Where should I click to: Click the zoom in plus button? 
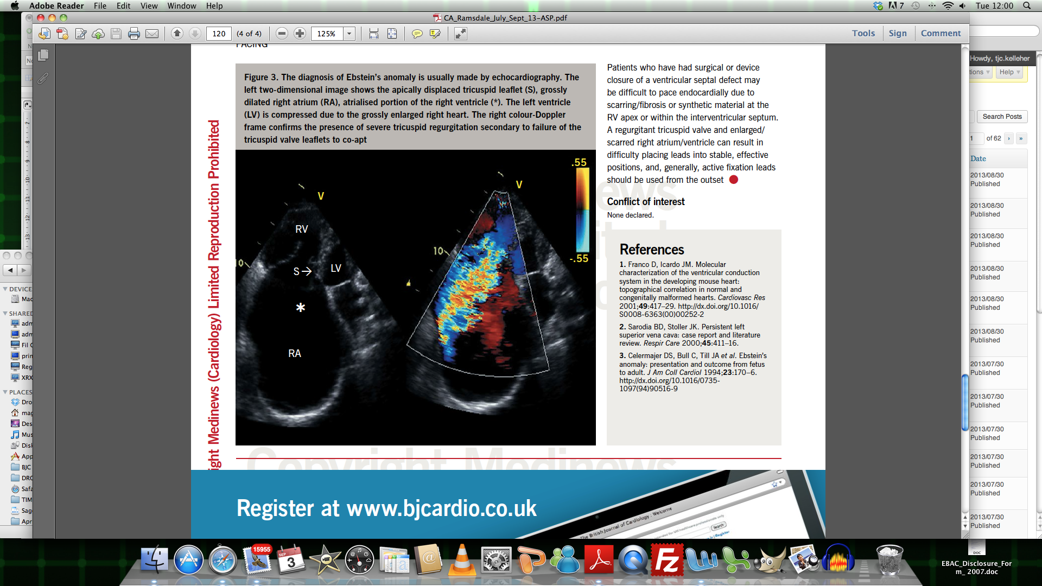300,34
